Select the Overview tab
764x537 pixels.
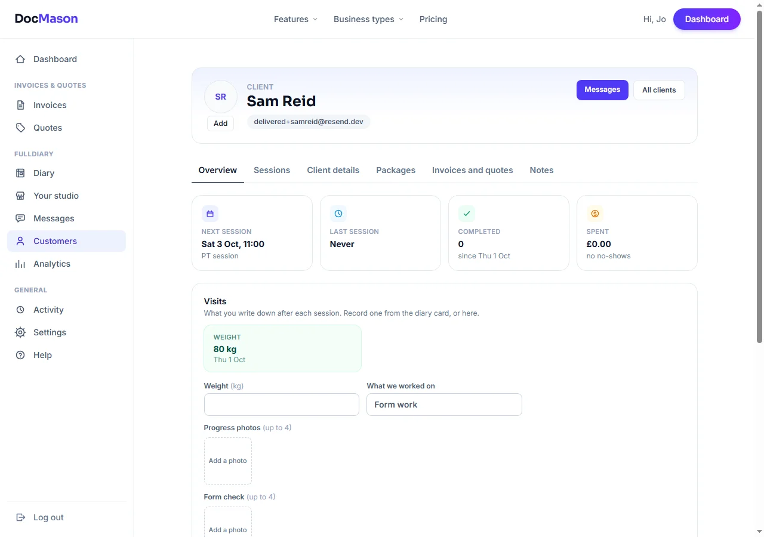(x=218, y=170)
